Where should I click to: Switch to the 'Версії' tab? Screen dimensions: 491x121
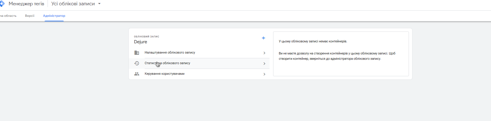click(x=30, y=16)
